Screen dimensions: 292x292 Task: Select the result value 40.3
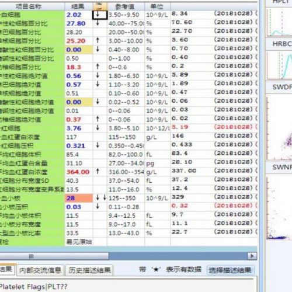(x=72, y=180)
